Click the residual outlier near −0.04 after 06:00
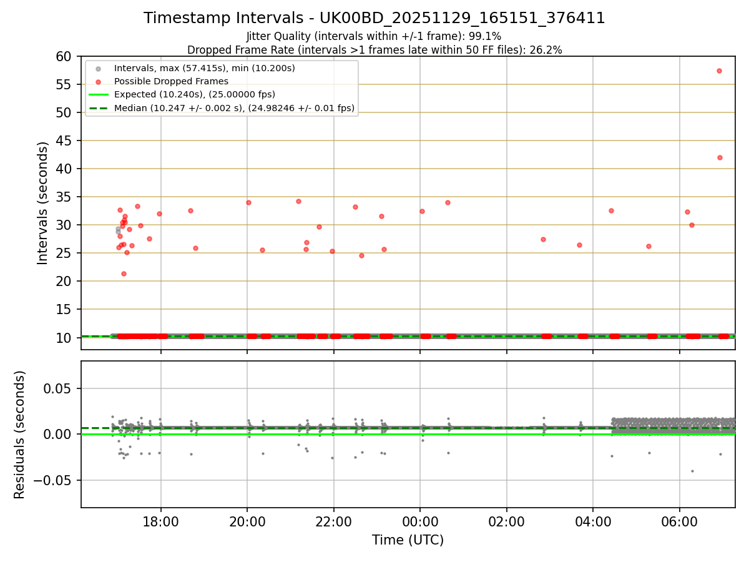The height and width of the screenshot is (562, 749). click(x=692, y=471)
